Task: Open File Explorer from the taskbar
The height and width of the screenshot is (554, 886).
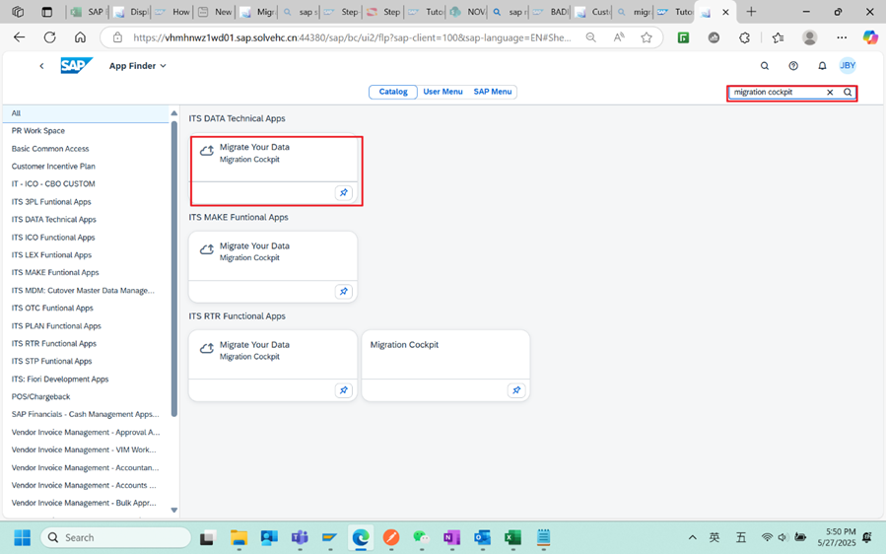Action: (239, 537)
